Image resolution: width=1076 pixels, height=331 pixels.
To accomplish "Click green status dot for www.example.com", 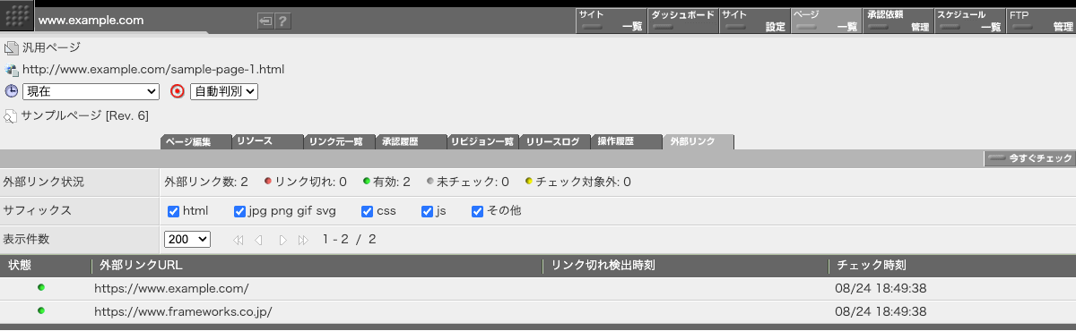I will tap(41, 287).
